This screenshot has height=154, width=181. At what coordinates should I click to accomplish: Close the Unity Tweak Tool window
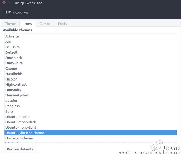pos(4,3)
